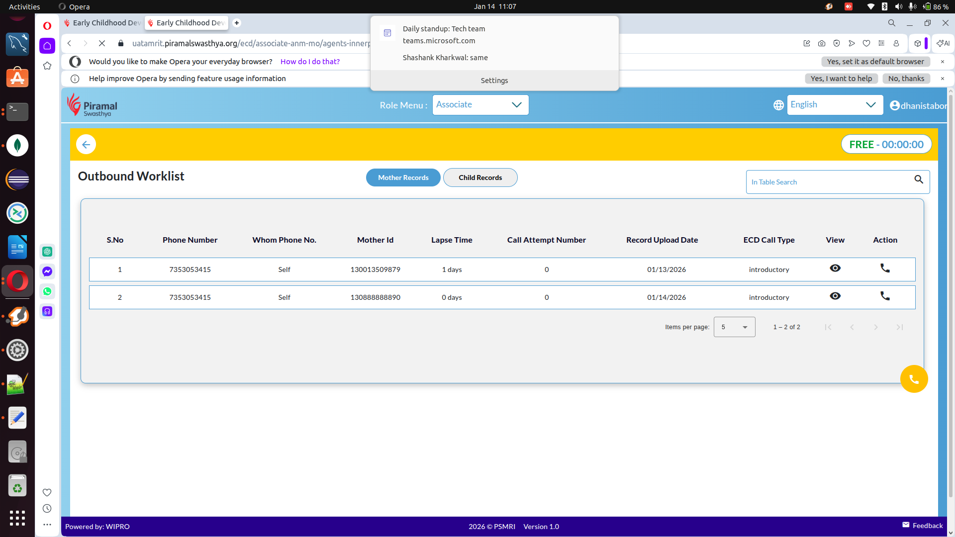This screenshot has width=955, height=537.
Task: Open WhatsApp in Opera sidebar
Action: pos(47,291)
